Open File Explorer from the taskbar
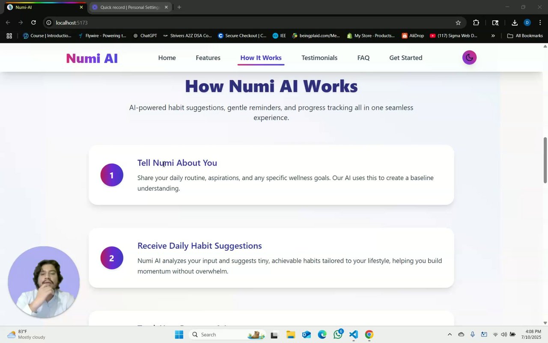 (291, 334)
